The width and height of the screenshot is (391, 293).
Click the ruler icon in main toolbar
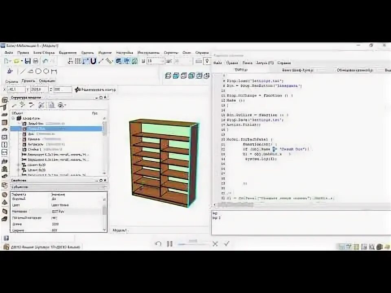point(109,61)
